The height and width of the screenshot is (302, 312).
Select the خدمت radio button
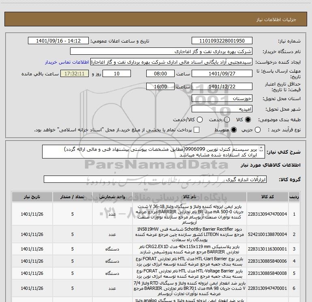click(227, 120)
